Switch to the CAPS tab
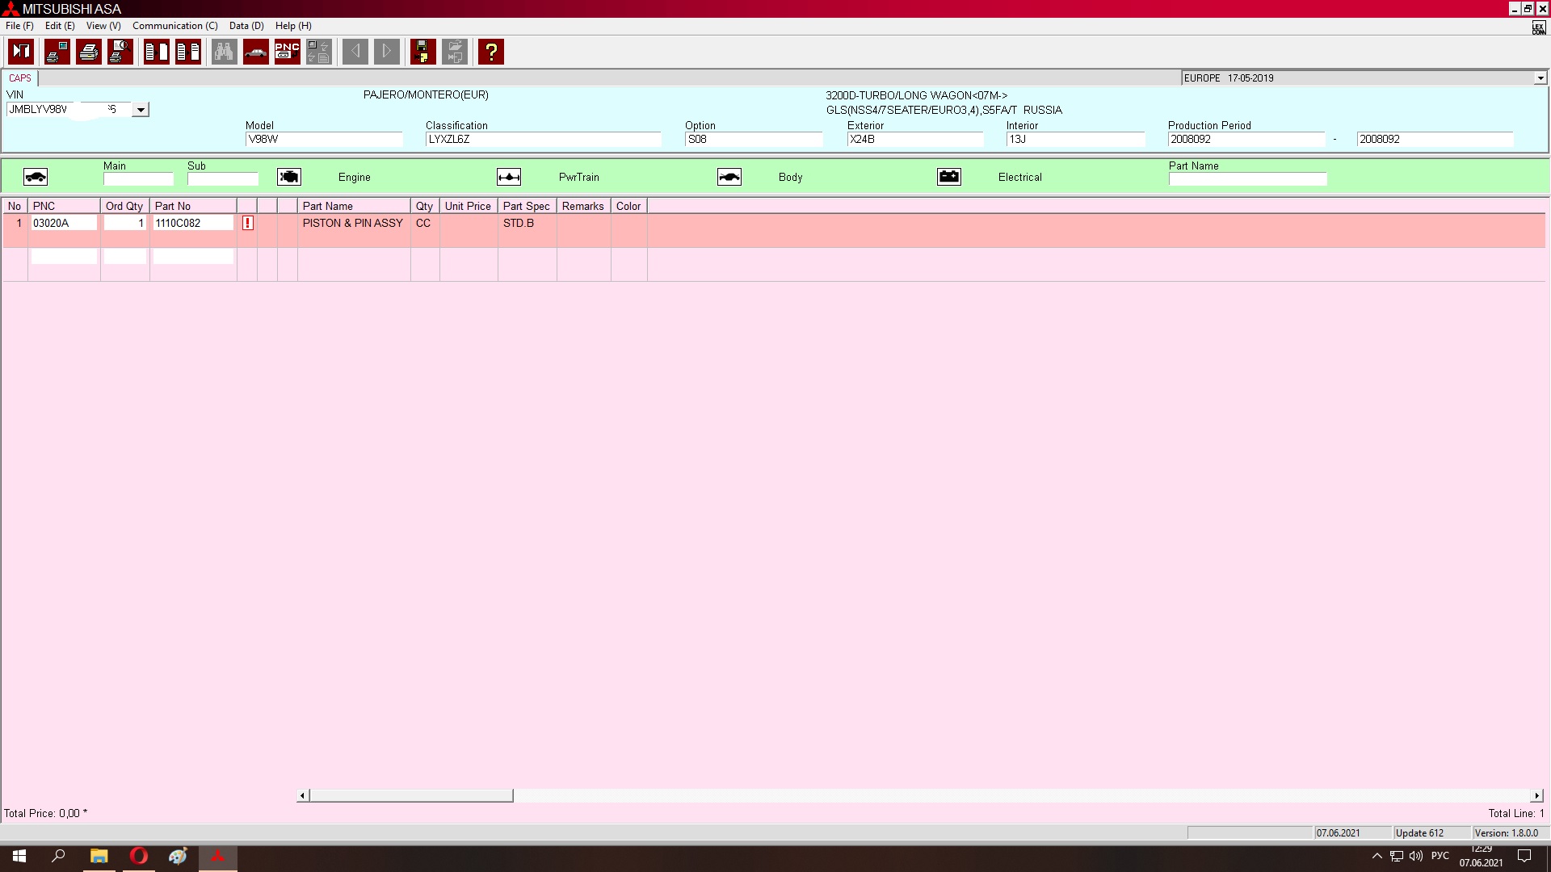The height and width of the screenshot is (872, 1551). pyautogui.click(x=20, y=78)
